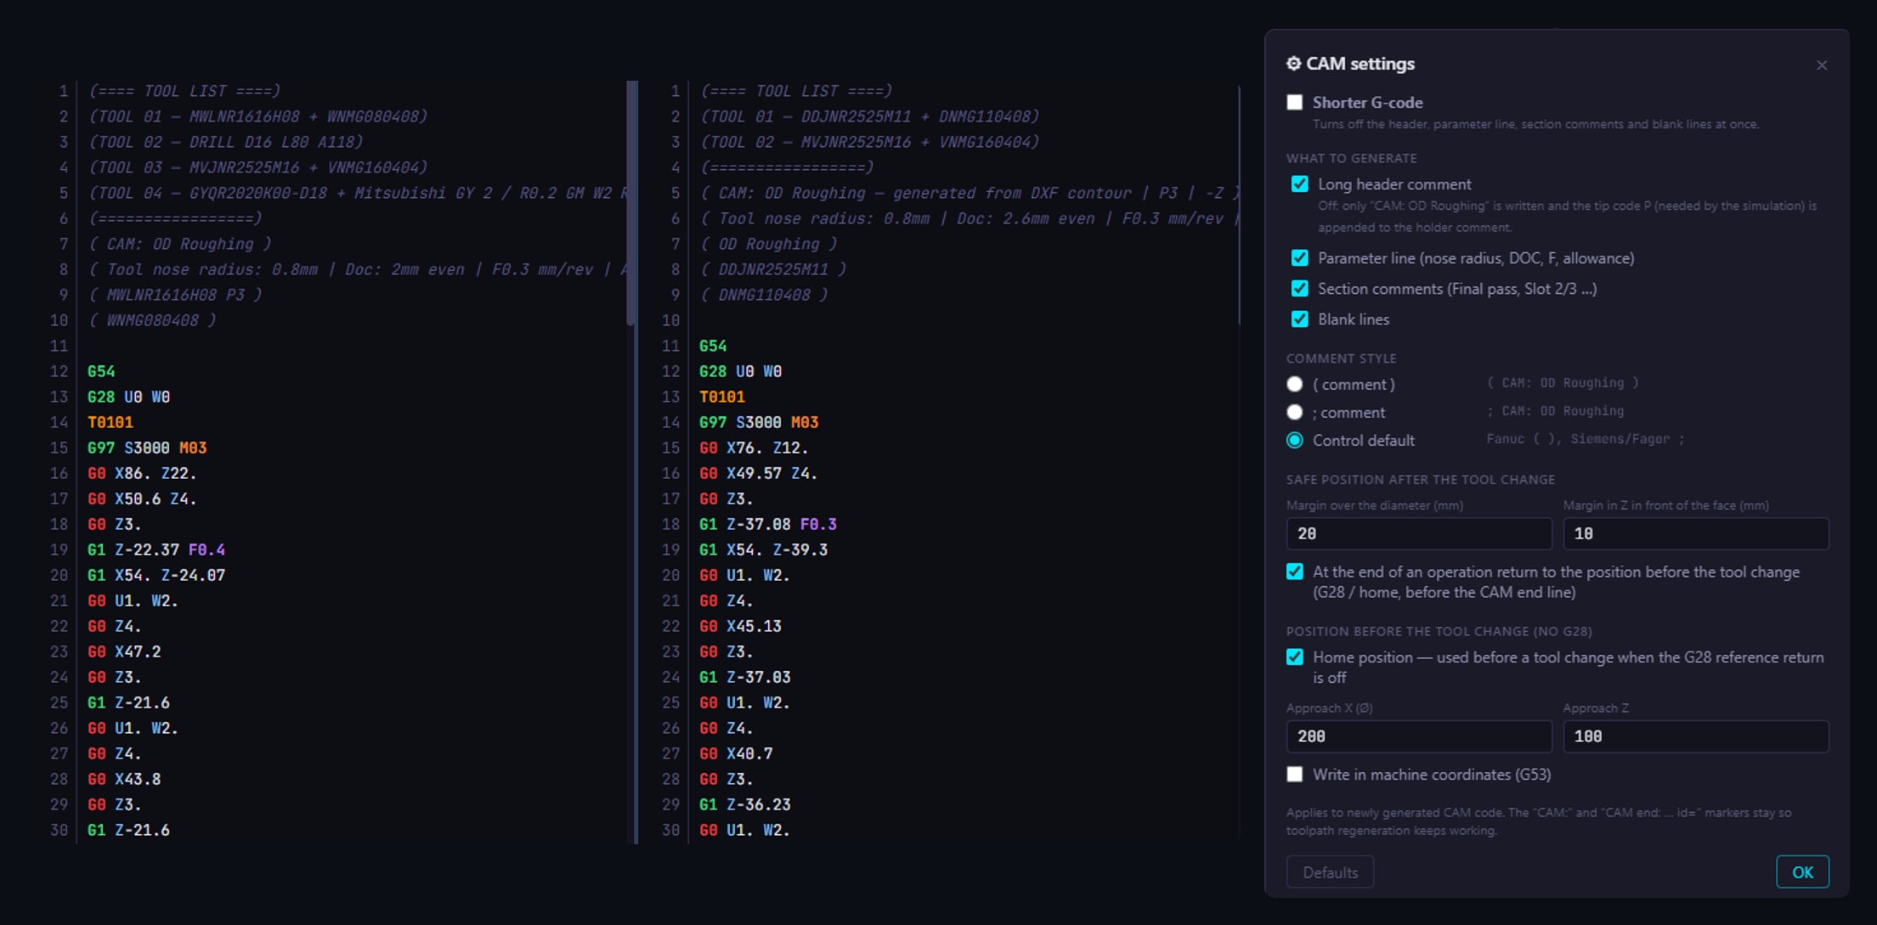Click line G0 X76. Z12.
The width and height of the screenshot is (1877, 925).
click(754, 448)
